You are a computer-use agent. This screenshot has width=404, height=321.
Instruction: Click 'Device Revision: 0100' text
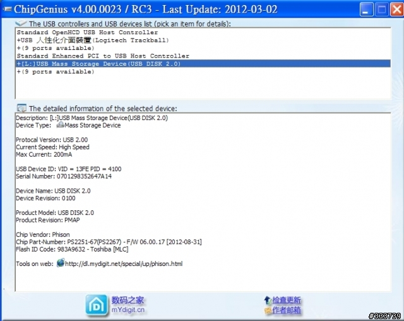pos(45,198)
